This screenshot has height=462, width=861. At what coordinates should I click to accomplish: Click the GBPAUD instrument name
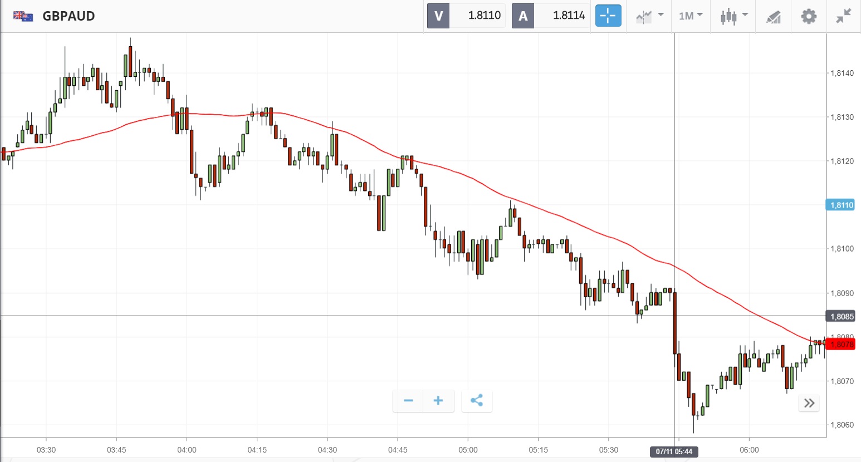tap(69, 16)
